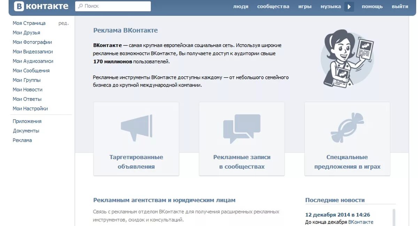Open Мои Аудиозаписи in sidebar
Image resolution: width=418 pixels, height=226 pixels.
[x=33, y=61]
